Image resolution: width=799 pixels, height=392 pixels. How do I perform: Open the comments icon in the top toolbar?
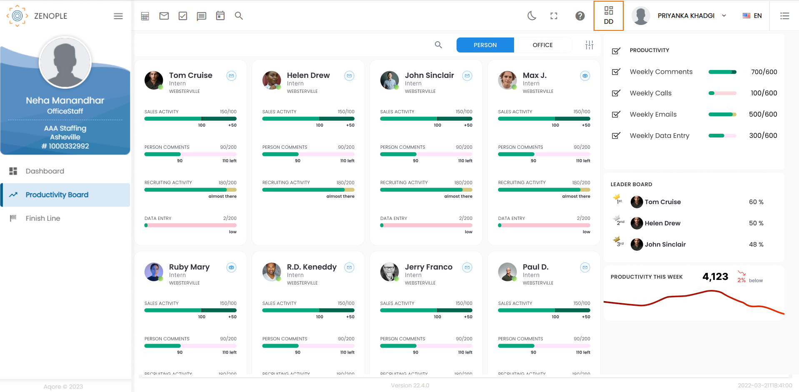(201, 15)
